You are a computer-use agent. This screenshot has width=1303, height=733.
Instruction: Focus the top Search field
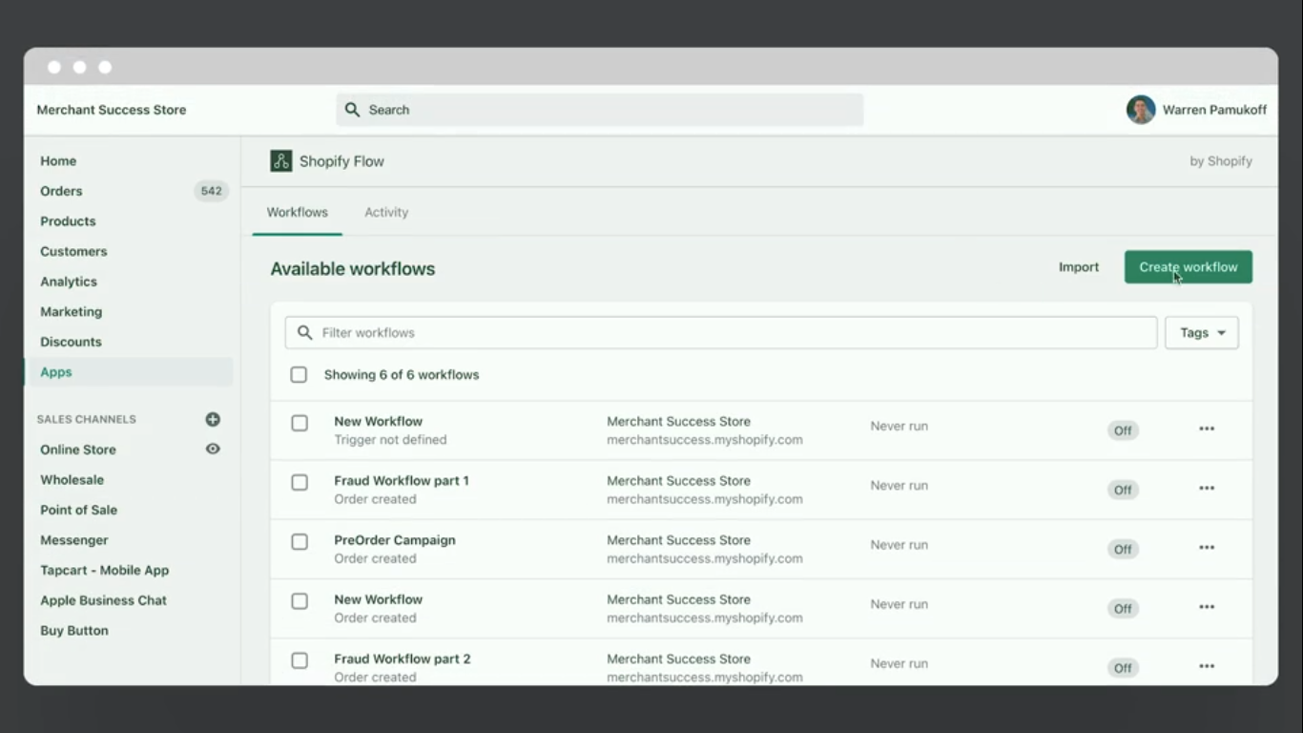[600, 110]
